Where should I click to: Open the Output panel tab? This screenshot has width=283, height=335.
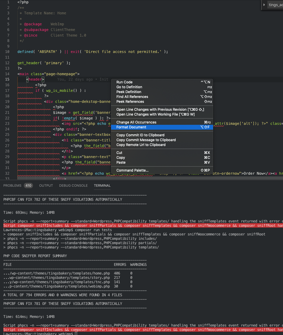pyautogui.click(x=46, y=186)
